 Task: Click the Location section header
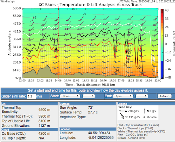(x=88, y=129)
